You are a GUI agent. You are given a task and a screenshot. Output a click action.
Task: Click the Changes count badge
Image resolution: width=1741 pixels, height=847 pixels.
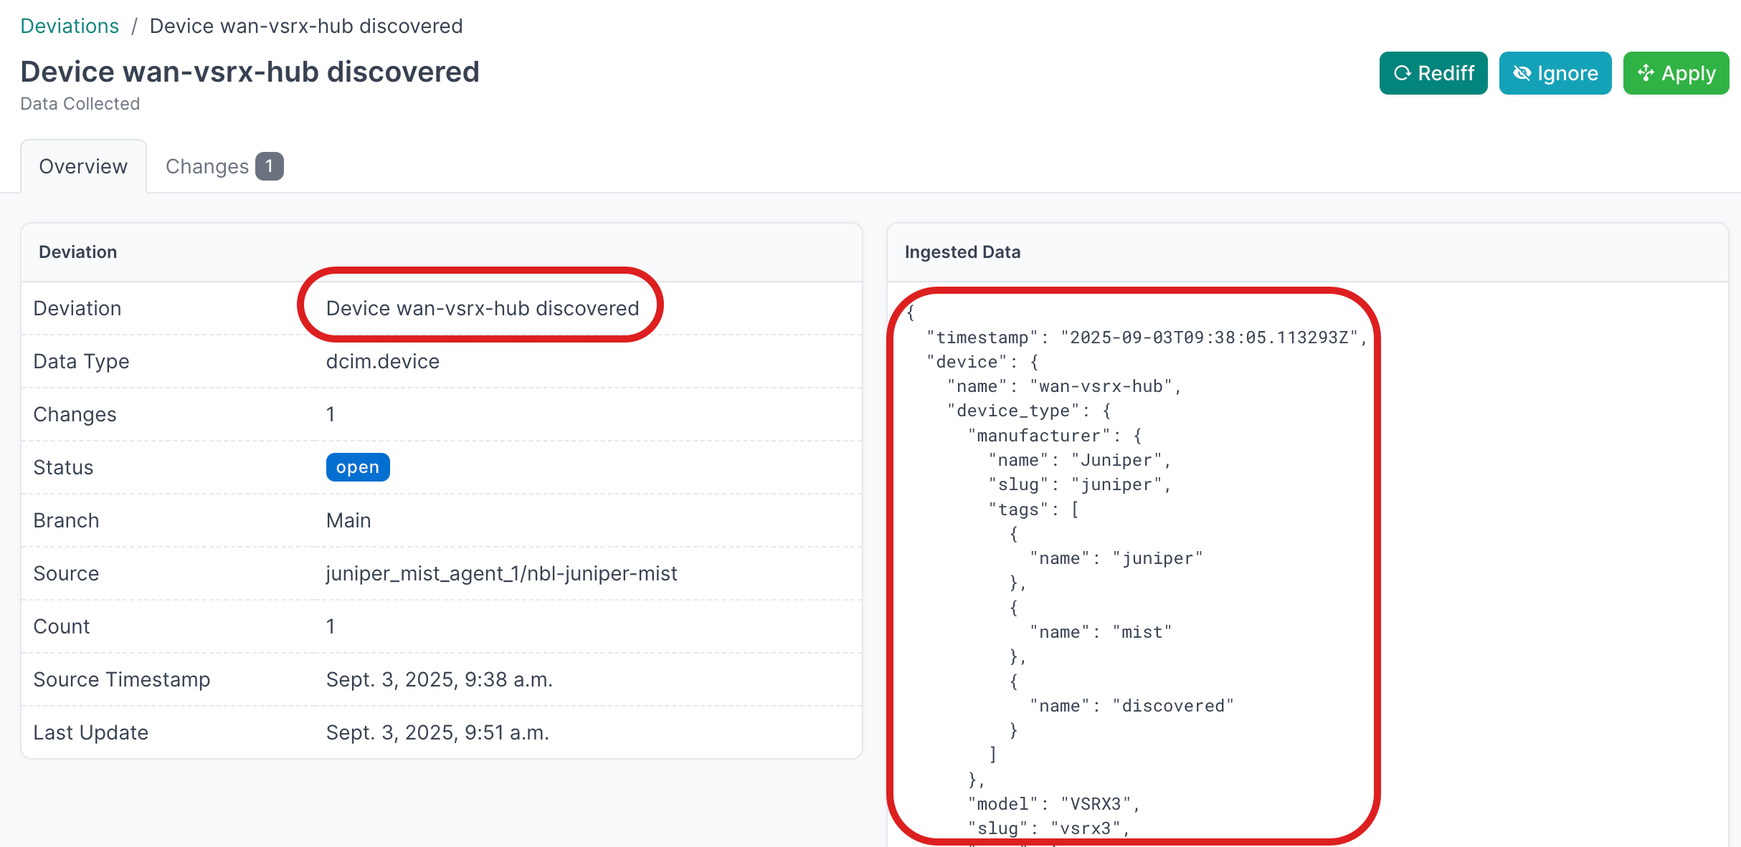click(x=269, y=166)
